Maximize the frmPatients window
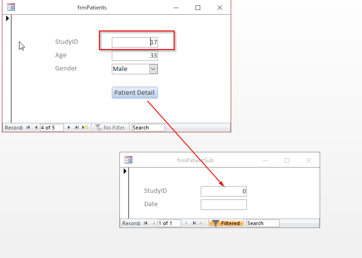 pos(198,8)
